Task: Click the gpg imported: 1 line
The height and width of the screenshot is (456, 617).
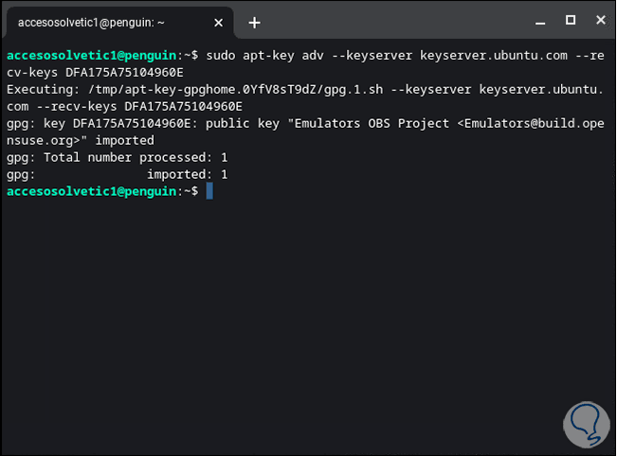Action: [x=117, y=174]
